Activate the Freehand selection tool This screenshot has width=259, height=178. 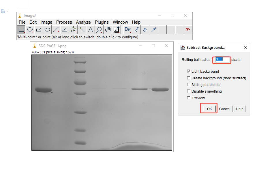(x=47, y=29)
